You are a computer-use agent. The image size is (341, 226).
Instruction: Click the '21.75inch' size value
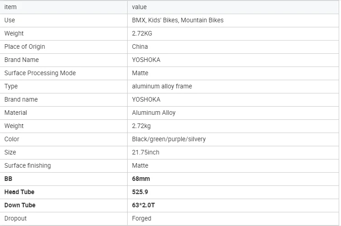pyautogui.click(x=145, y=152)
